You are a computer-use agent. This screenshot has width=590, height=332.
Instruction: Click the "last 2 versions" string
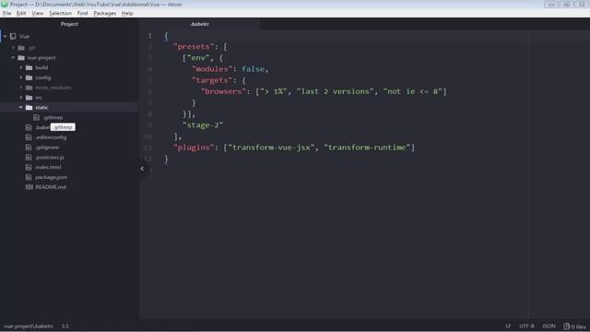tap(336, 91)
